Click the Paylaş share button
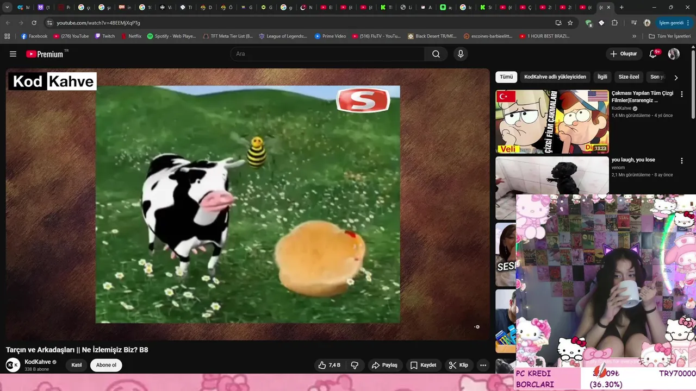Screen dimensions: 696x391 (384, 365)
